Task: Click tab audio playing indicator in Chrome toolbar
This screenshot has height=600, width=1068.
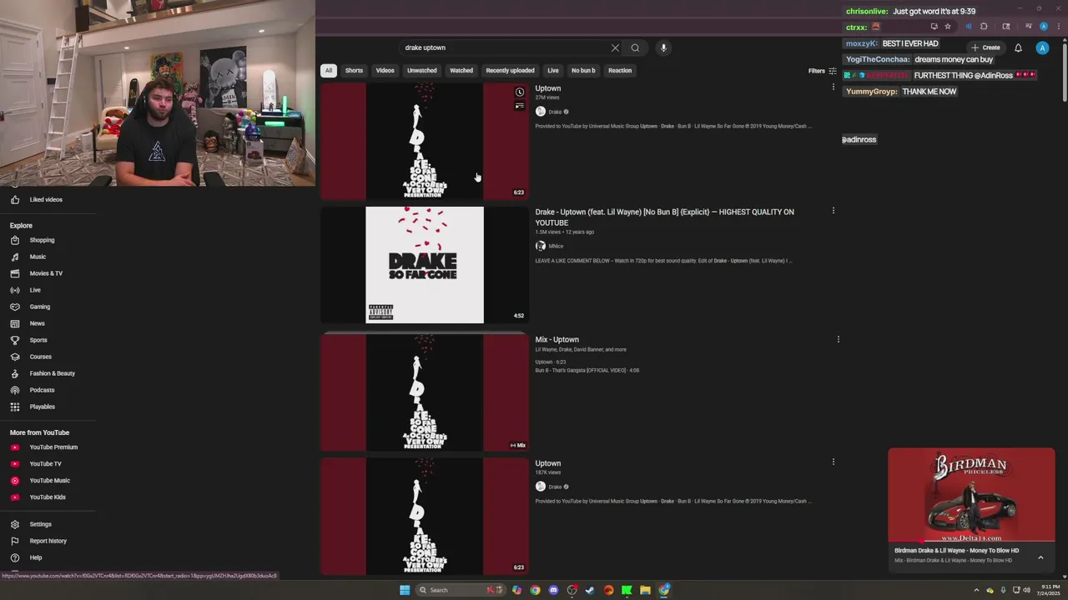Action: [x=968, y=27]
